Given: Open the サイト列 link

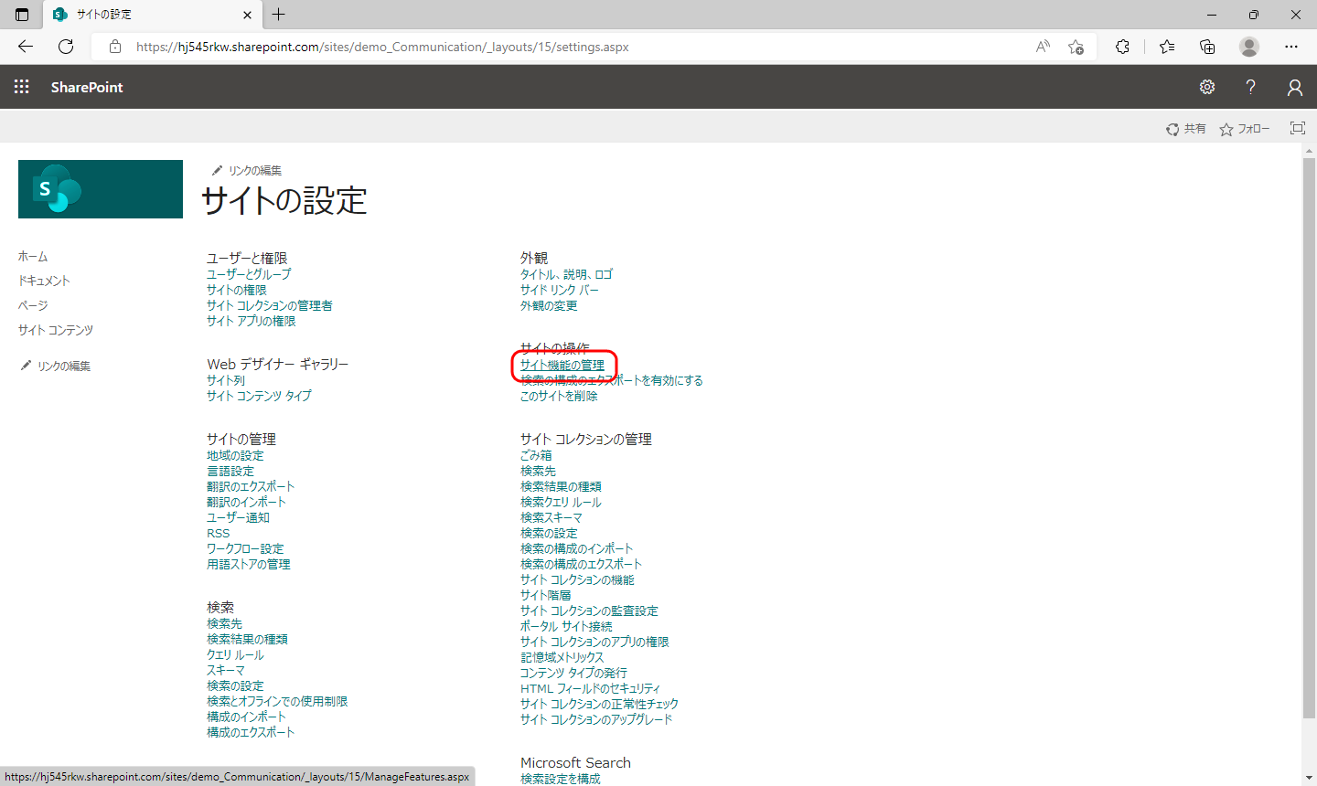Looking at the screenshot, I should [x=226, y=380].
